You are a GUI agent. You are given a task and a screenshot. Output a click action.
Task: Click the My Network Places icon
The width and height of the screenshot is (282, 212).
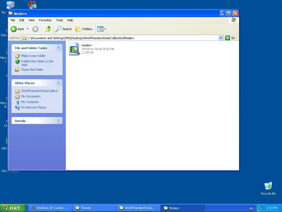pyautogui.click(x=17, y=108)
